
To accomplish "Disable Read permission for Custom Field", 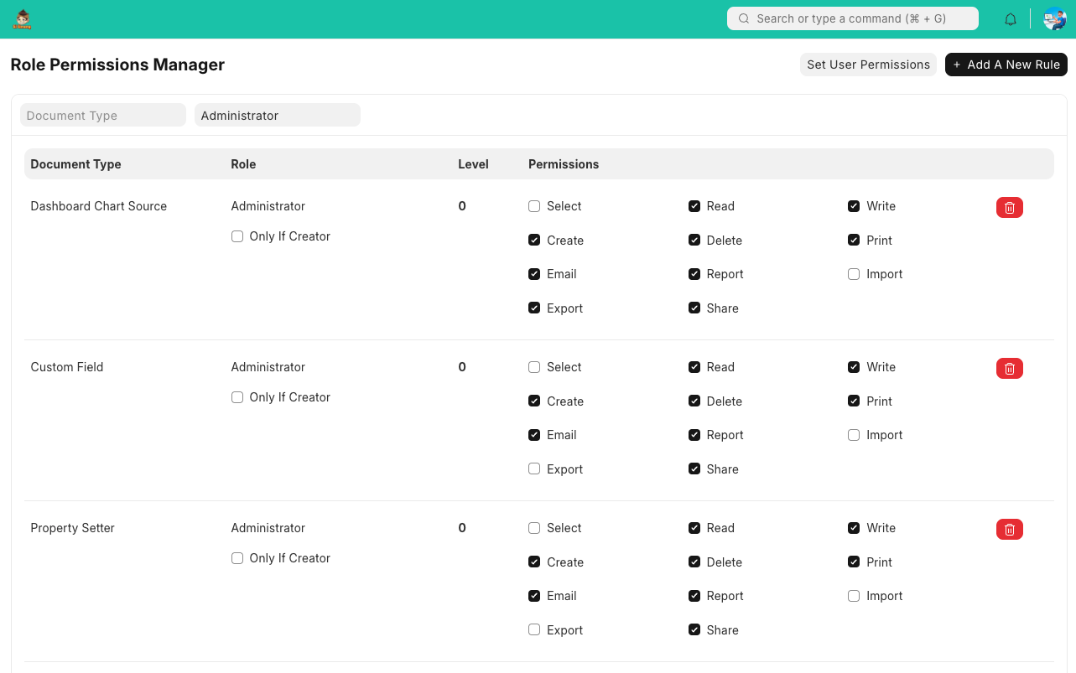I will click(694, 367).
